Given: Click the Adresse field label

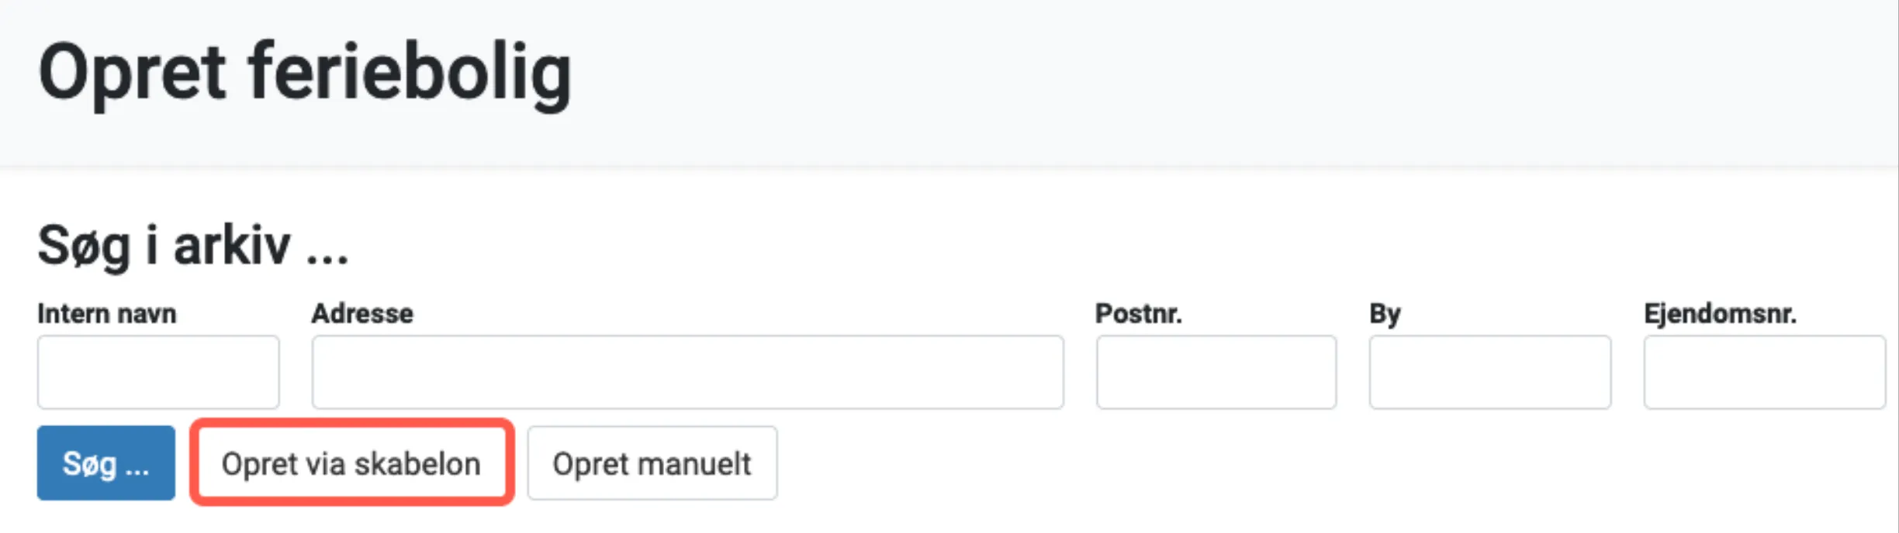Looking at the screenshot, I should 362,314.
